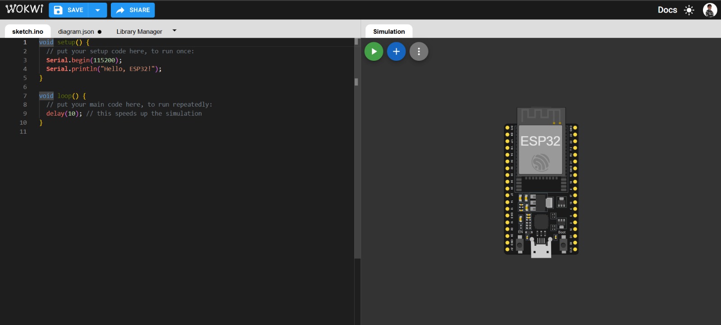Expand the file tabs dropdown arrow
721x325 pixels.
pyautogui.click(x=174, y=31)
